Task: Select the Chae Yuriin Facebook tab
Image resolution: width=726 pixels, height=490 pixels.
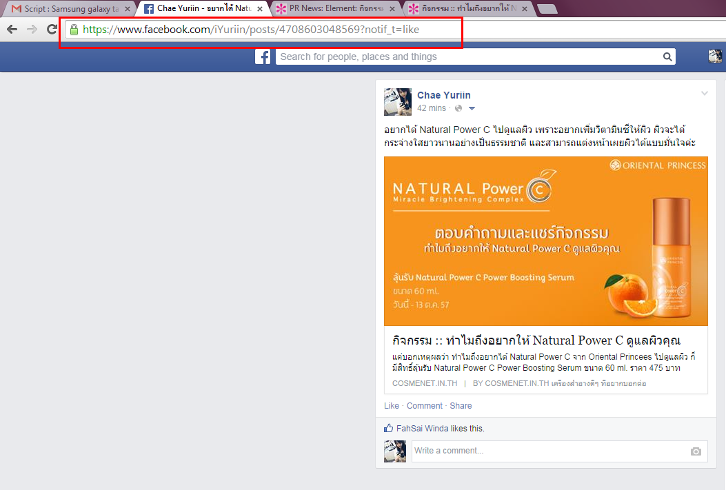Action: [x=203, y=8]
